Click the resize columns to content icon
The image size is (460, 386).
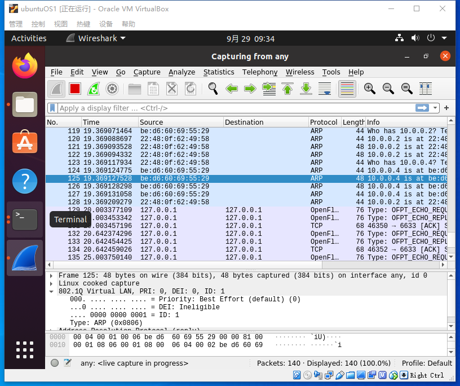tap(426, 89)
